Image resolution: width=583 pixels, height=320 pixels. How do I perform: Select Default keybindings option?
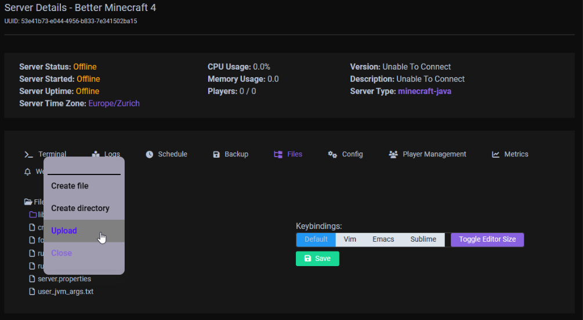(x=316, y=239)
